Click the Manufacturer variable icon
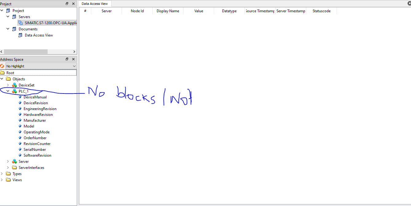Viewport: 411px width, 206px height. pyautogui.click(x=20, y=120)
